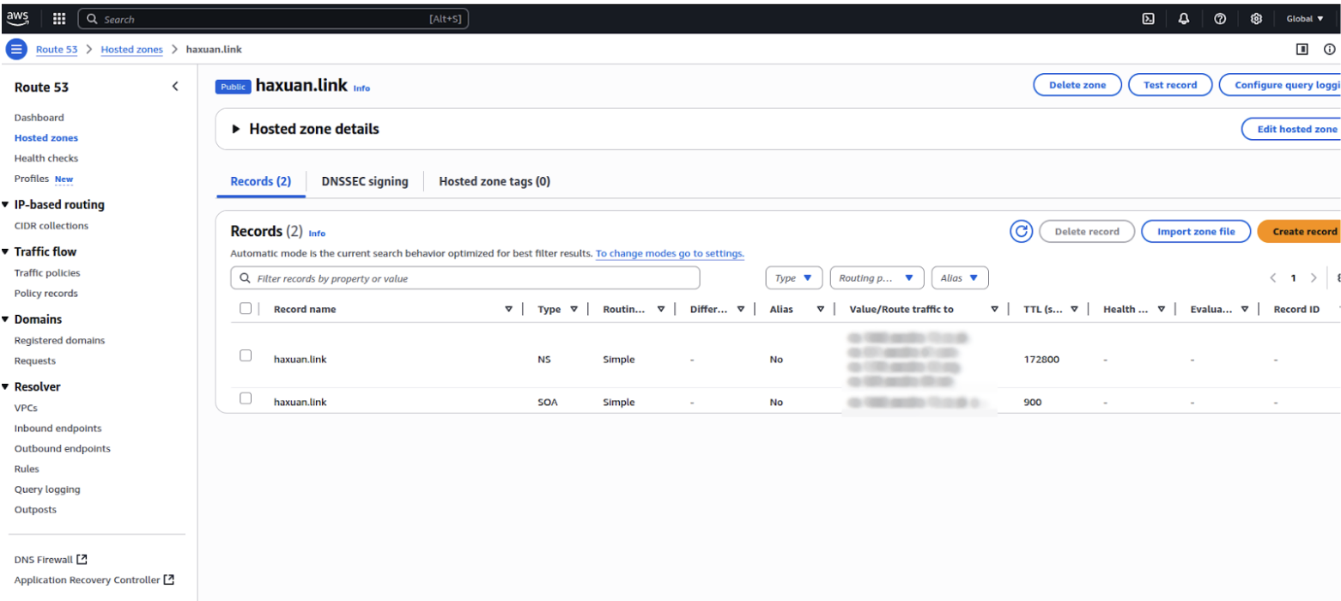This screenshot has width=1341, height=601.
Task: Open the Alias filter dropdown
Action: tap(960, 278)
